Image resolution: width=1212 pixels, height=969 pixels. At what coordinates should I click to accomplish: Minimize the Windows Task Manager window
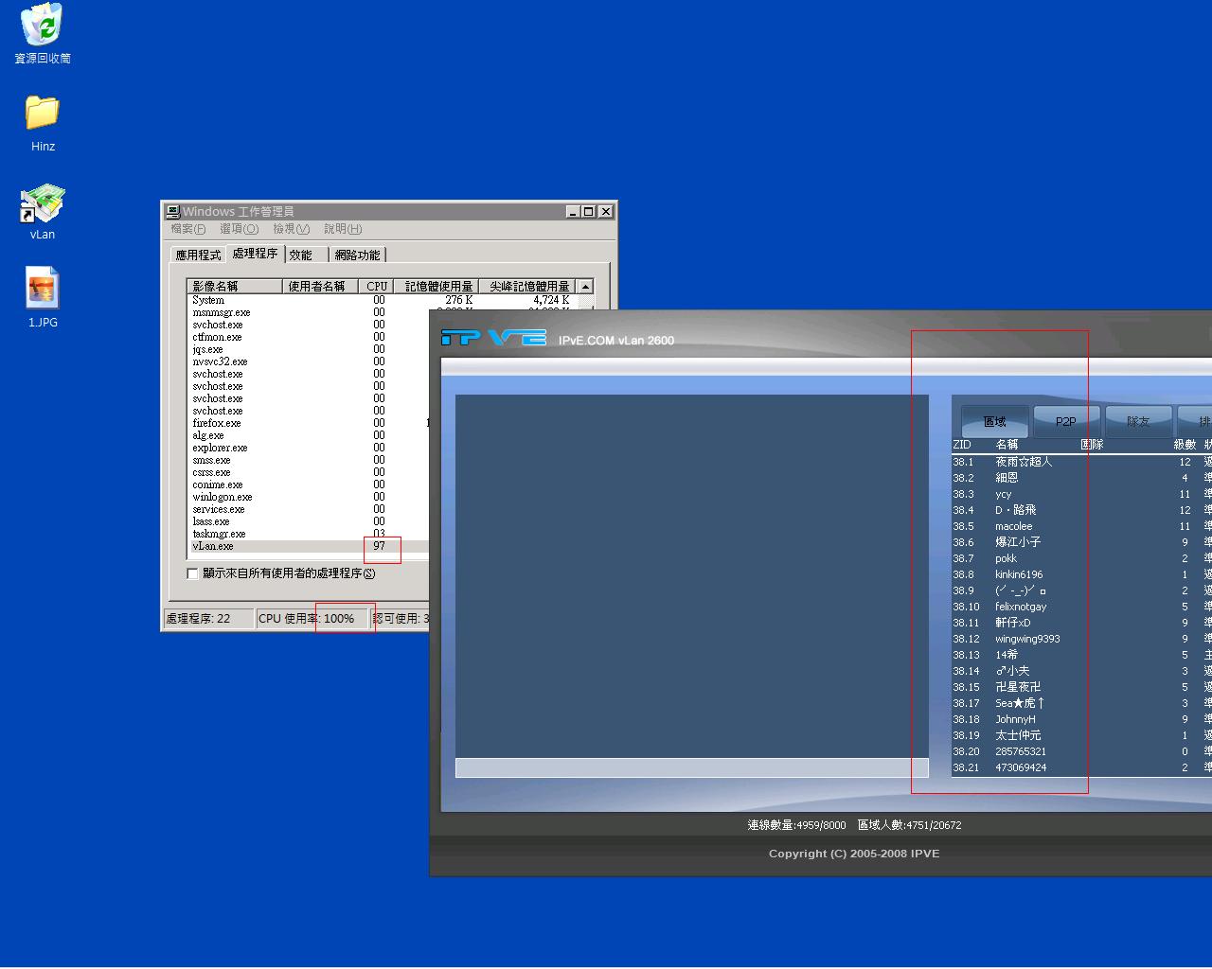pyautogui.click(x=573, y=212)
